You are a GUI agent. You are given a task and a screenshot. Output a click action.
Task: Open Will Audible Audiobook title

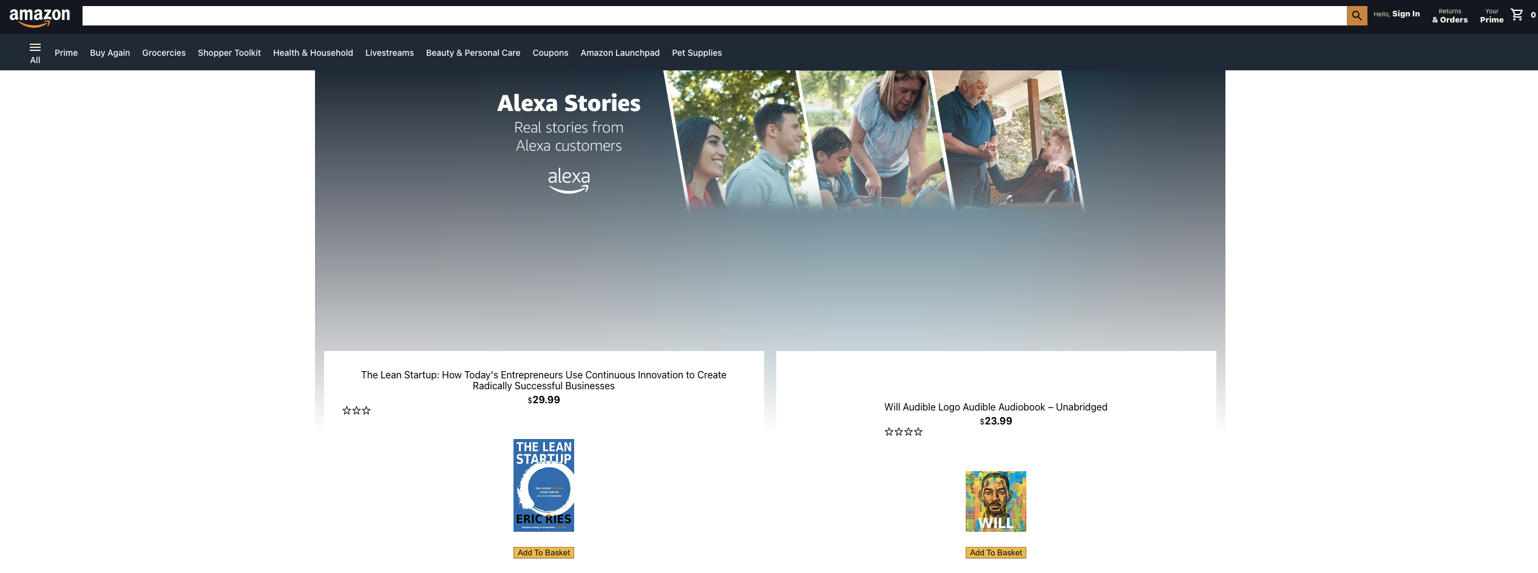pos(996,407)
